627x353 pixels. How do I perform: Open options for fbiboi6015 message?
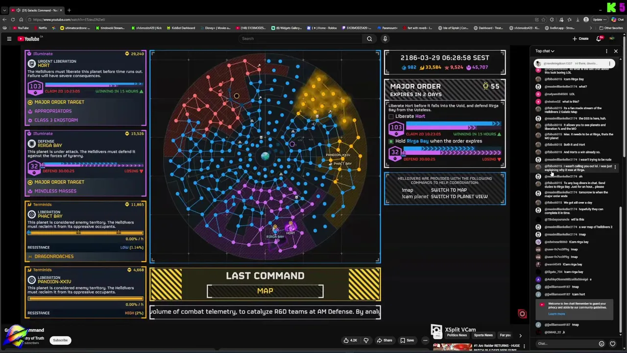pos(615,167)
